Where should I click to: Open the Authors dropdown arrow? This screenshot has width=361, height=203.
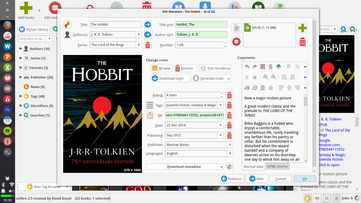pyautogui.click(x=139, y=35)
